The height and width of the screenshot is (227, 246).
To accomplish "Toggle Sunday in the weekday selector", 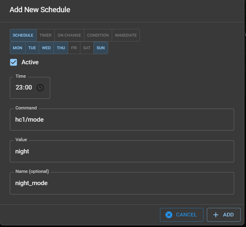I will 101,48.
